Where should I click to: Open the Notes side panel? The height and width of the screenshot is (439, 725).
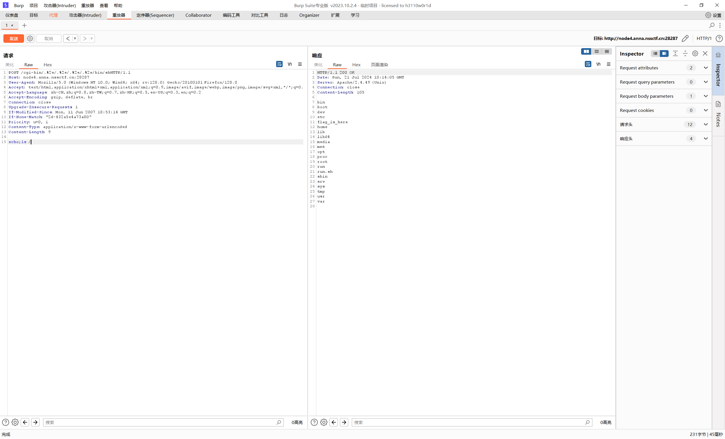(718, 115)
